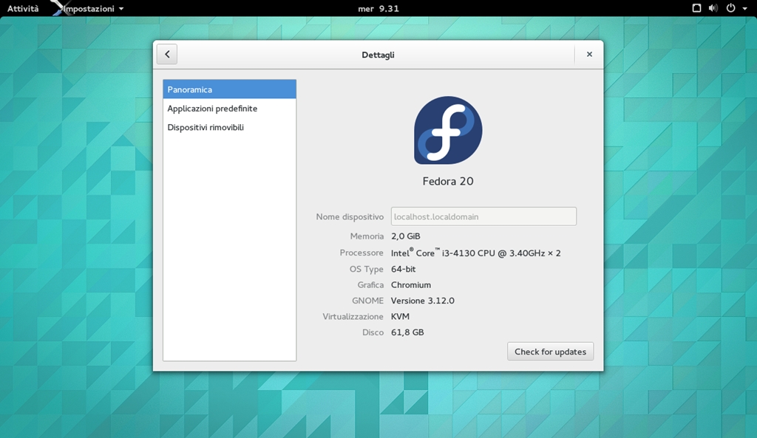Click the Virtualizzazione value KVM
Image resolution: width=757 pixels, height=438 pixels.
400,316
